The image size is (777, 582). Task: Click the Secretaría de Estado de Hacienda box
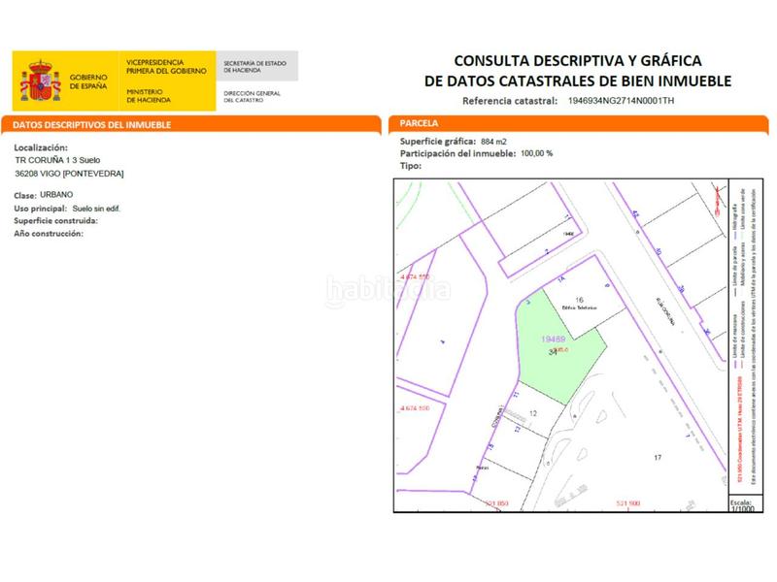(x=258, y=65)
